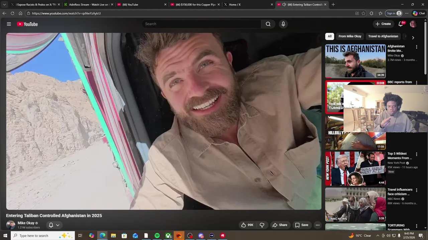This screenshot has height=240, width=428.
Task: Refresh the page
Action: (x=12, y=13)
